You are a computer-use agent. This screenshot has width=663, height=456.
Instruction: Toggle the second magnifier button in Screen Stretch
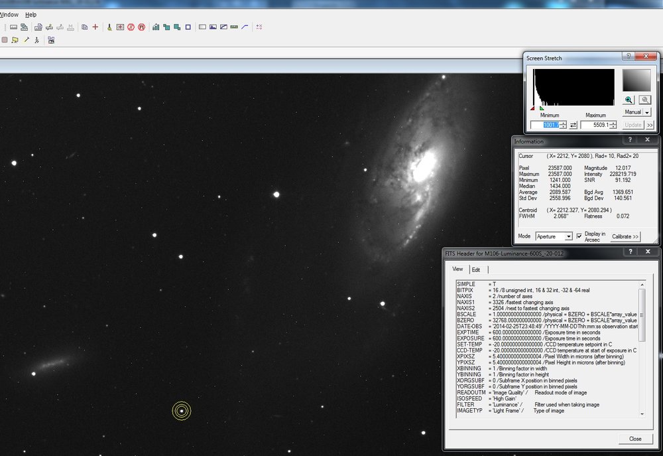pyautogui.click(x=644, y=100)
